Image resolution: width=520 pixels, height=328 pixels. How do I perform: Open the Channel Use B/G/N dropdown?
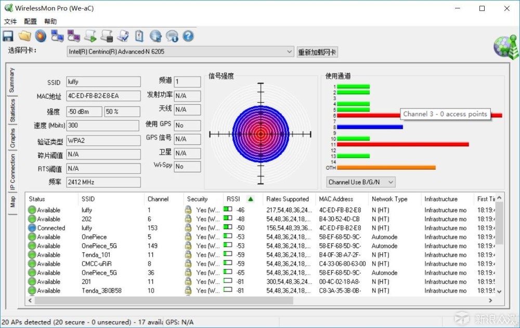pyautogui.click(x=361, y=182)
